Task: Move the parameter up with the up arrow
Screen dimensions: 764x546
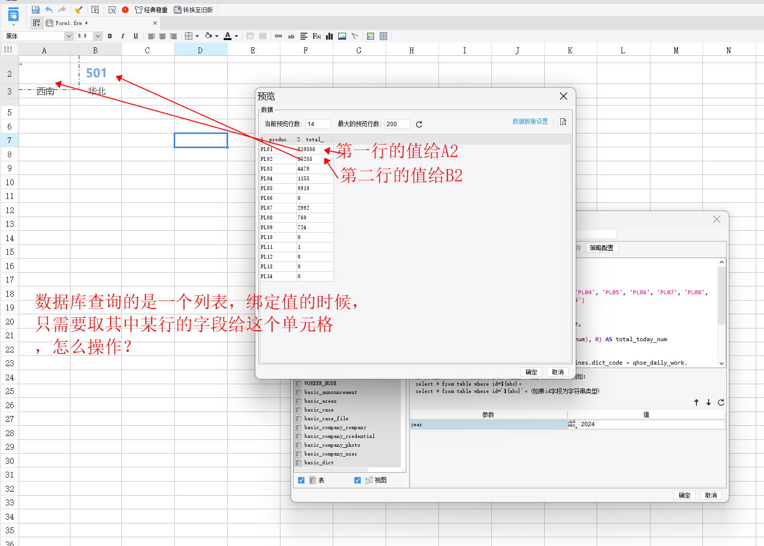Action: [696, 402]
